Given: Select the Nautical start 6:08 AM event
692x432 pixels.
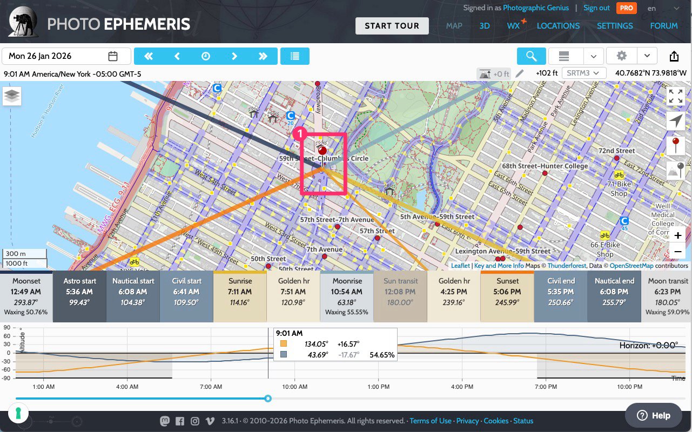Looking at the screenshot, I should coord(133,296).
